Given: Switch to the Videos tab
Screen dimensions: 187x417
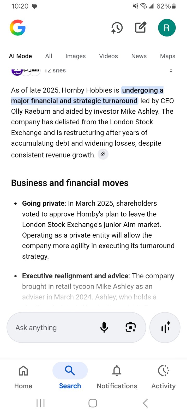Looking at the screenshot, I should click(108, 56).
